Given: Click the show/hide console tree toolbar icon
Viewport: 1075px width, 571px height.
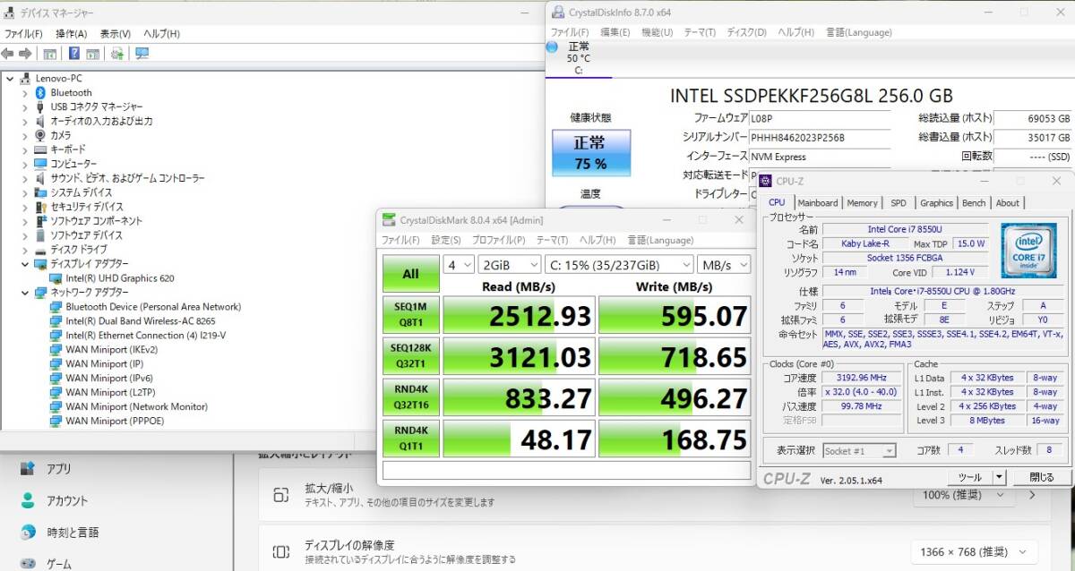Looking at the screenshot, I should [50, 54].
